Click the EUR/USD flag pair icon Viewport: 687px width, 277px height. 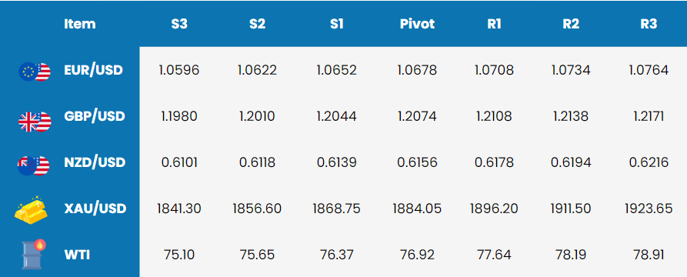point(35,72)
